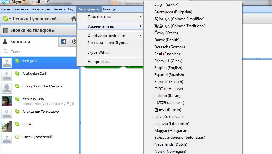The height and width of the screenshot is (154, 272).
Task: Click E.B.A. profile photo
Action: (7, 126)
